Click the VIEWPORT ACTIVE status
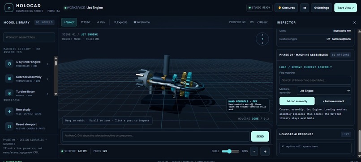This screenshot has width=361, height=162. pos(74,151)
